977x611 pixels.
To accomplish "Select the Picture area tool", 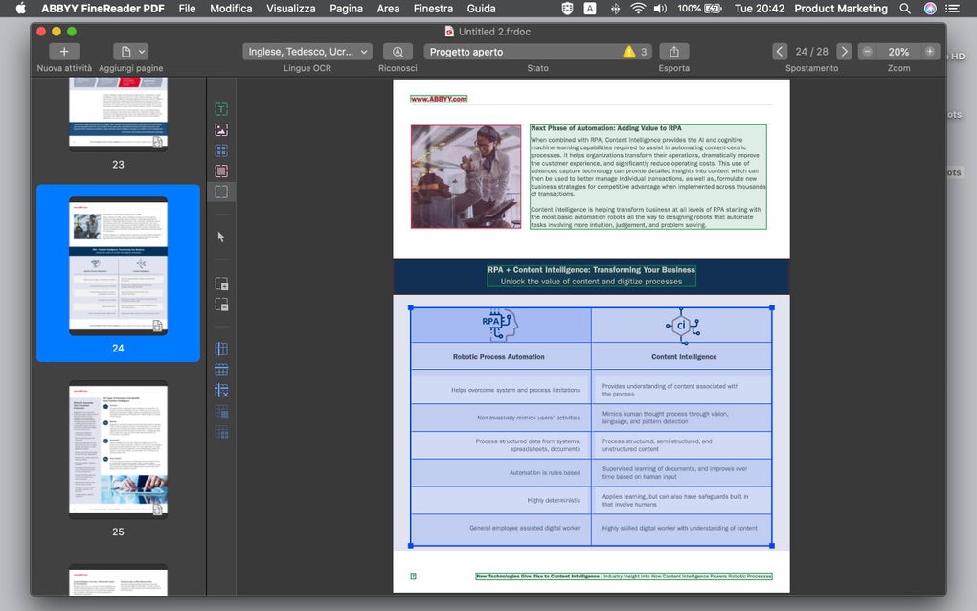I will point(221,130).
